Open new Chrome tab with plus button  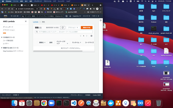(93, 5)
